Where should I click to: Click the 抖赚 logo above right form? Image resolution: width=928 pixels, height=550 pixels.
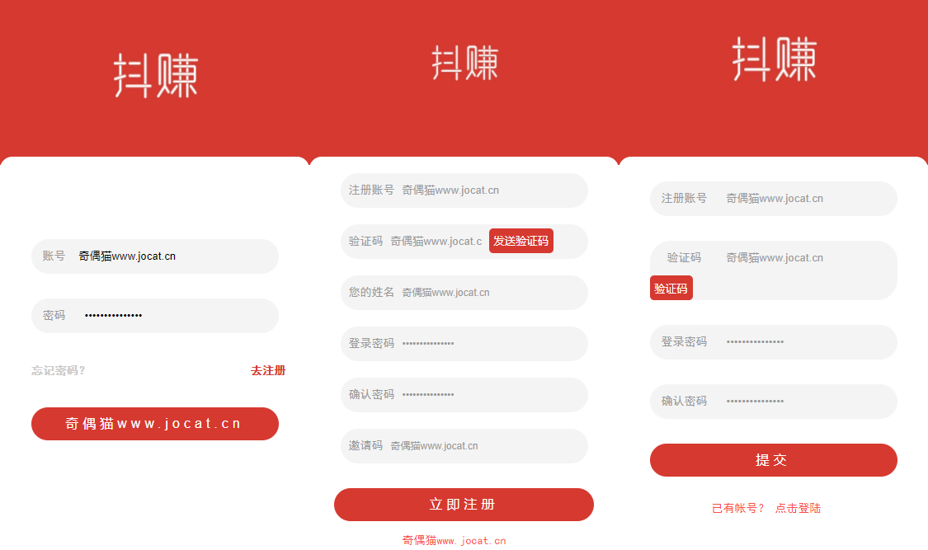pyautogui.click(x=774, y=59)
